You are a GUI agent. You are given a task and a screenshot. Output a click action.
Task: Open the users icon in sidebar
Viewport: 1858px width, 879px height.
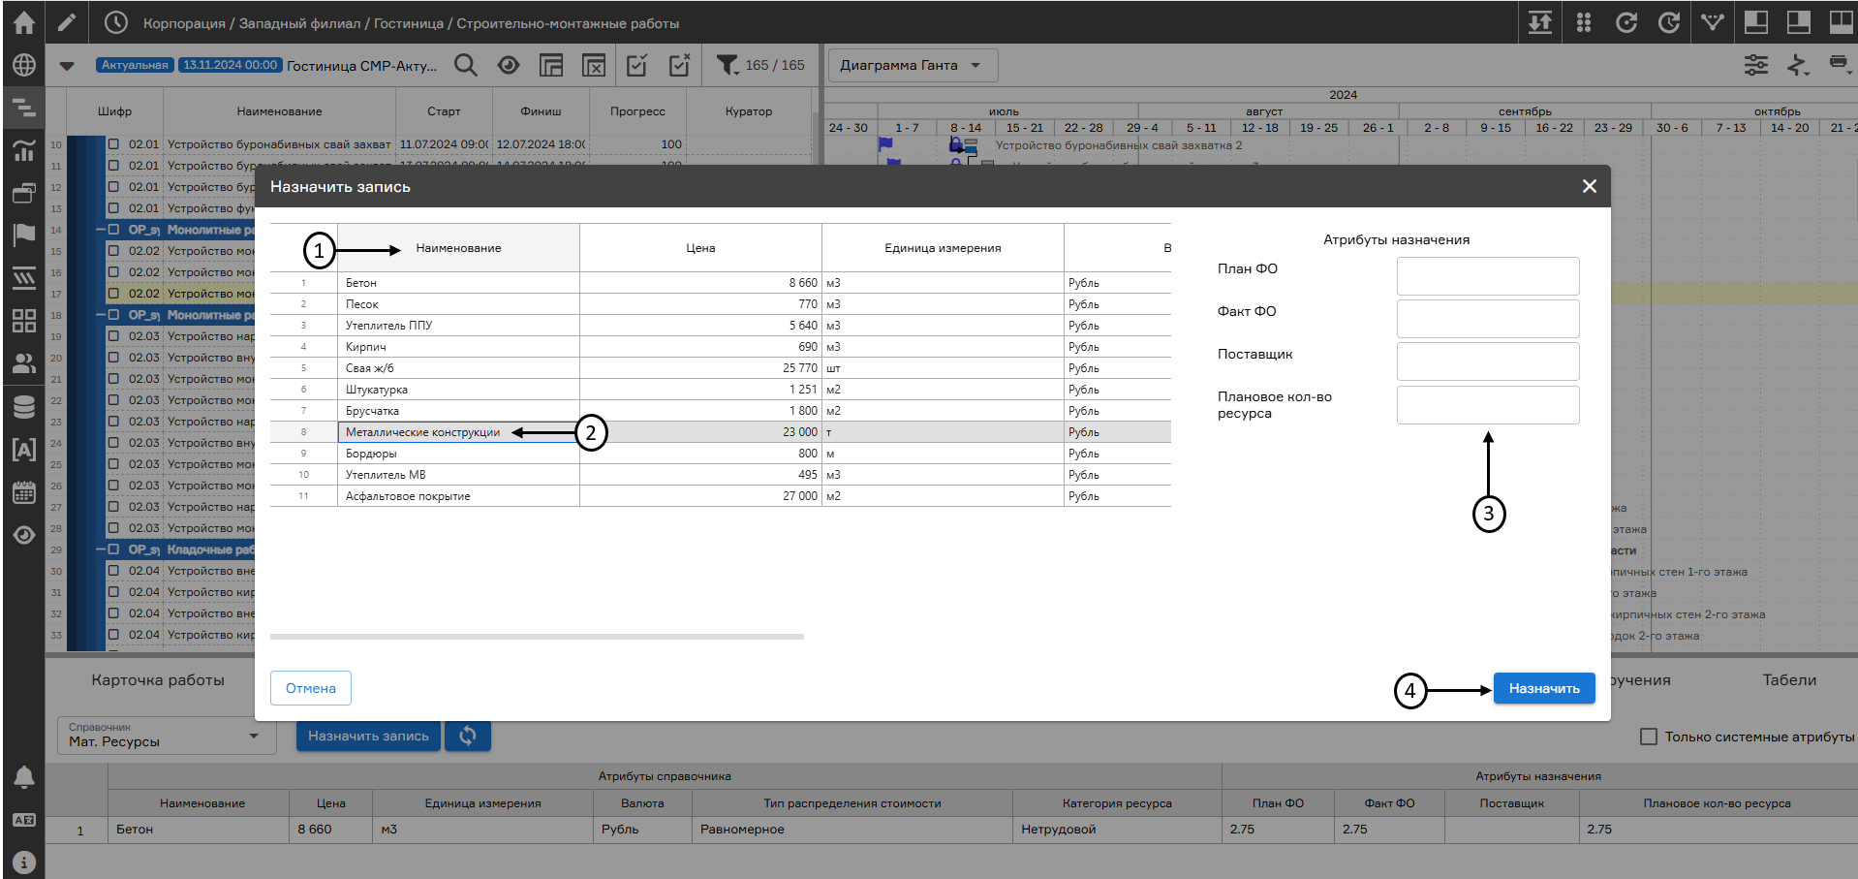(23, 363)
